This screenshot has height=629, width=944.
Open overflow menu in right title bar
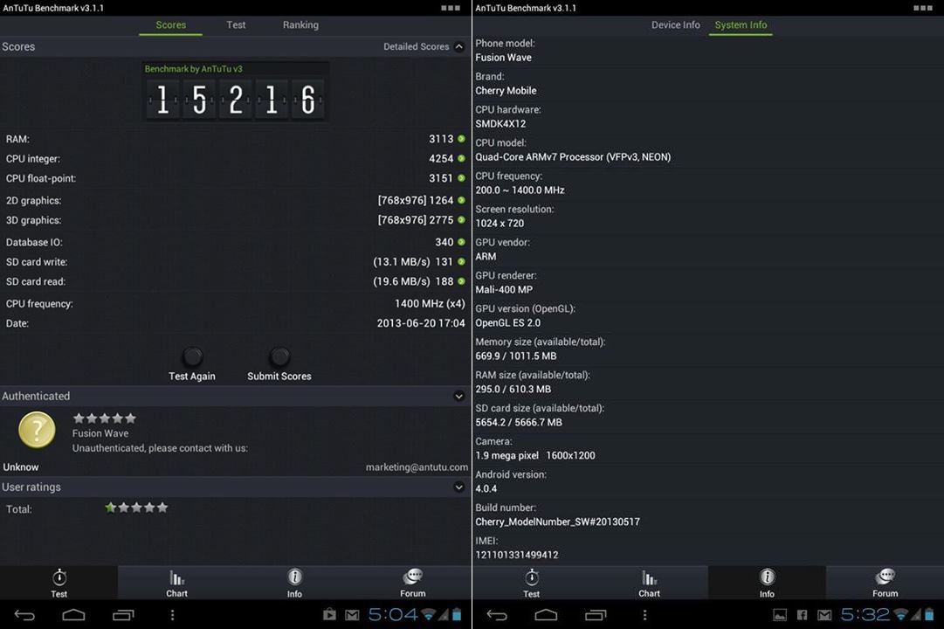[x=922, y=8]
